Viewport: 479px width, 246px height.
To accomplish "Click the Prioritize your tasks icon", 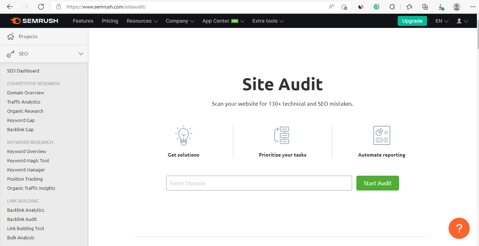I will click(282, 135).
